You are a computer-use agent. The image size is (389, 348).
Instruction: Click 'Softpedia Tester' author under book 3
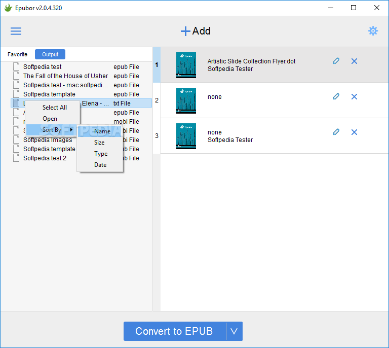pos(230,140)
